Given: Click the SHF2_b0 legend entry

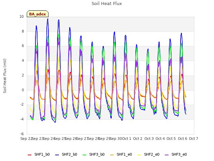Looking at the screenshot, I should click(x=66, y=155).
